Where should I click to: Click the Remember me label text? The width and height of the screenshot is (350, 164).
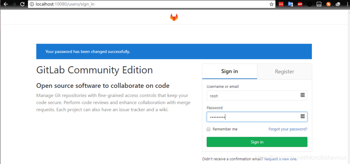225,129
